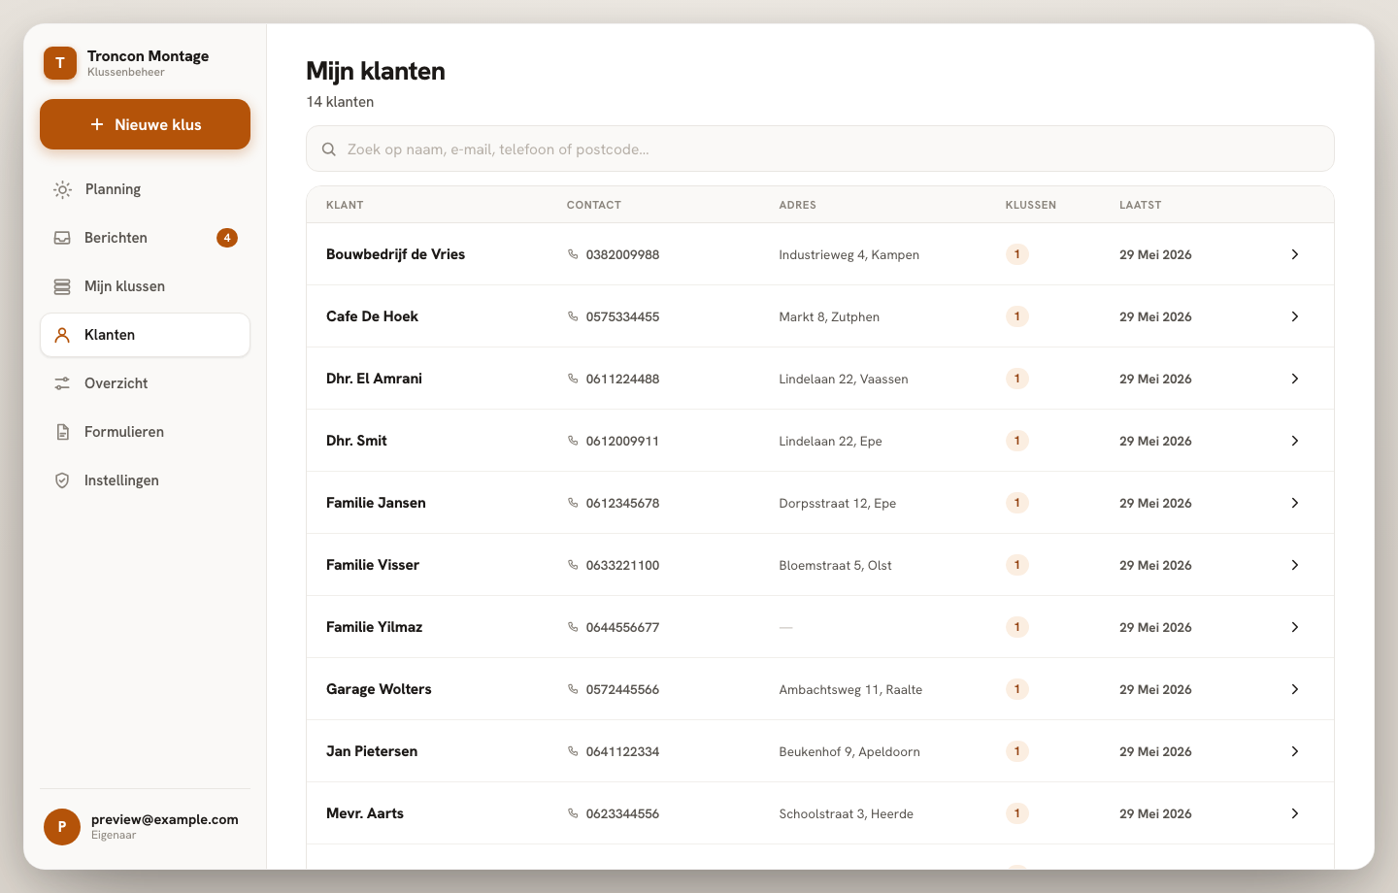Open the Instellingen page
1398x893 pixels.
click(145, 480)
